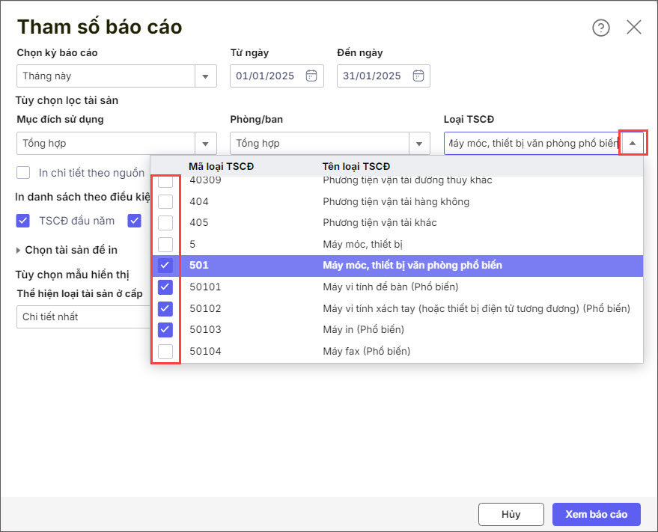Click the Hủy button

coord(511,514)
